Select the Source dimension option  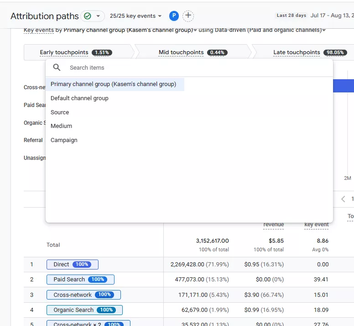click(60, 112)
